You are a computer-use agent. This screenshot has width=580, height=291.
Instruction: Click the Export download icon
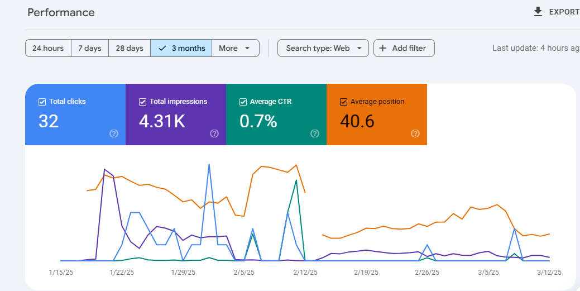click(x=538, y=12)
